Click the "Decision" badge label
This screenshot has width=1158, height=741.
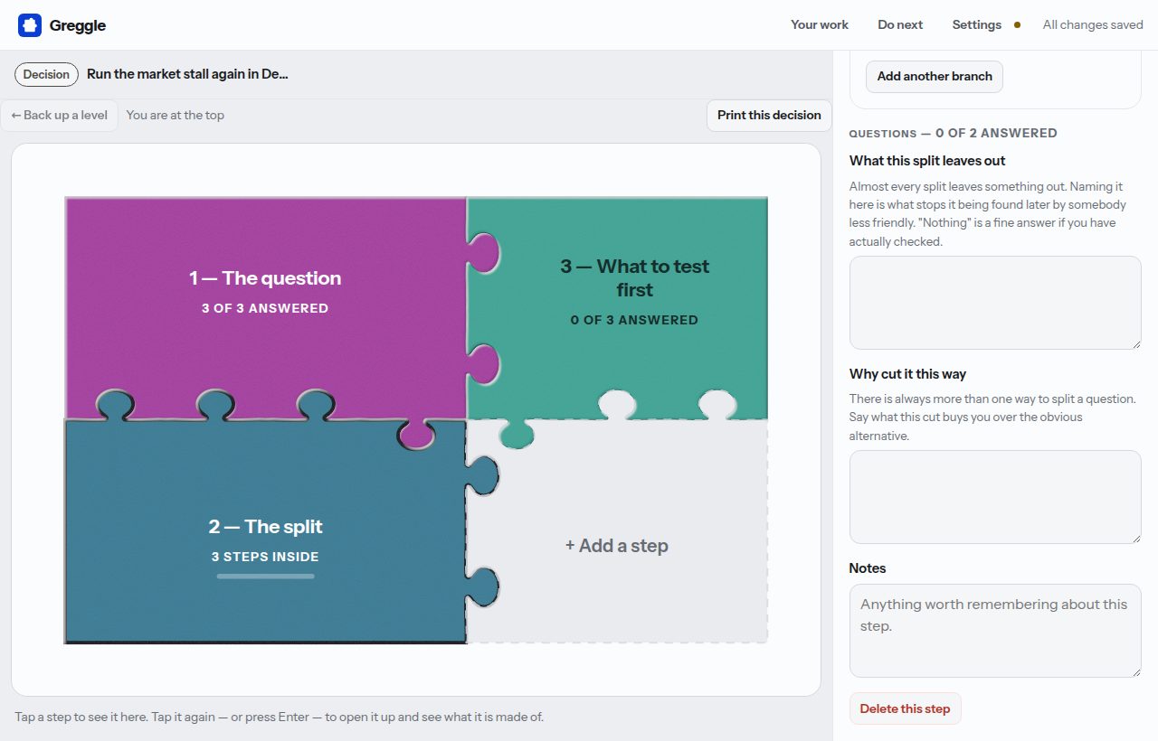(46, 74)
